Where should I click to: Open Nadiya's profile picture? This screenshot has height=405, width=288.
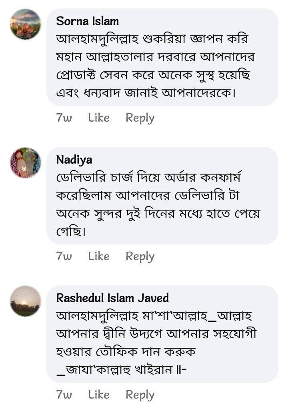click(x=25, y=162)
